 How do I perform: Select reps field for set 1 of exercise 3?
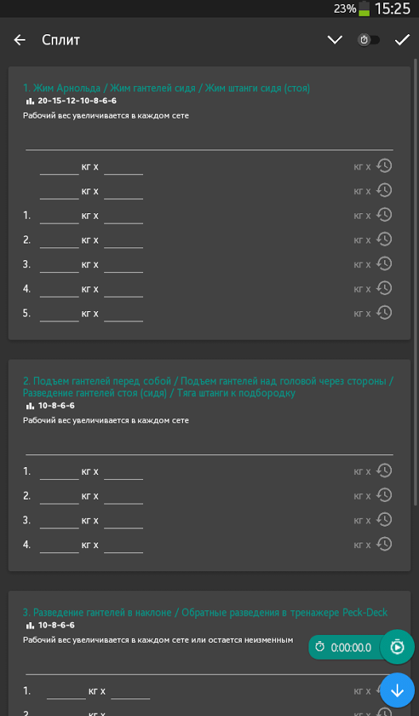130,692
